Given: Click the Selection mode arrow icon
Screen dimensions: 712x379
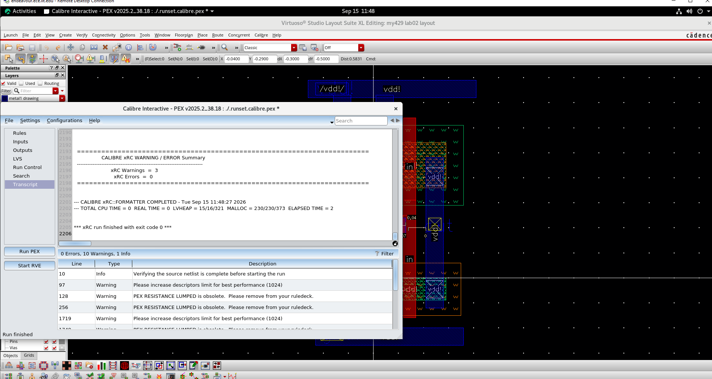Looking at the screenshot, I should coord(9,59).
